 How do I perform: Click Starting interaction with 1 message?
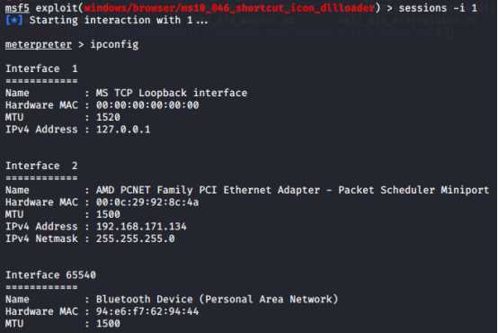[x=119, y=21]
